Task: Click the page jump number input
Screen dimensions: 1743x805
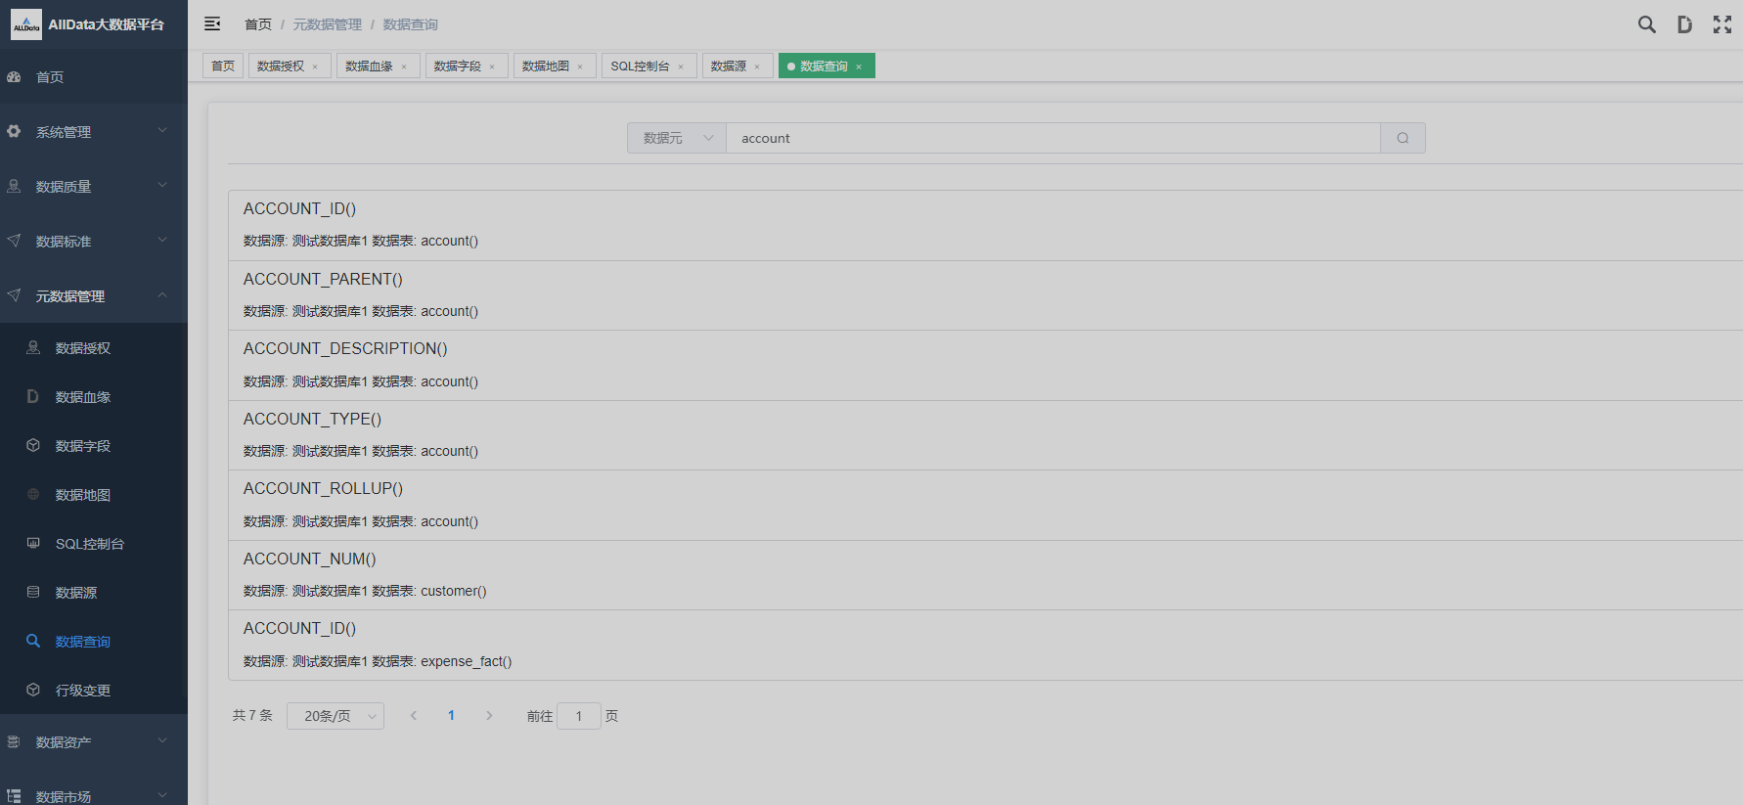Action: click(578, 716)
